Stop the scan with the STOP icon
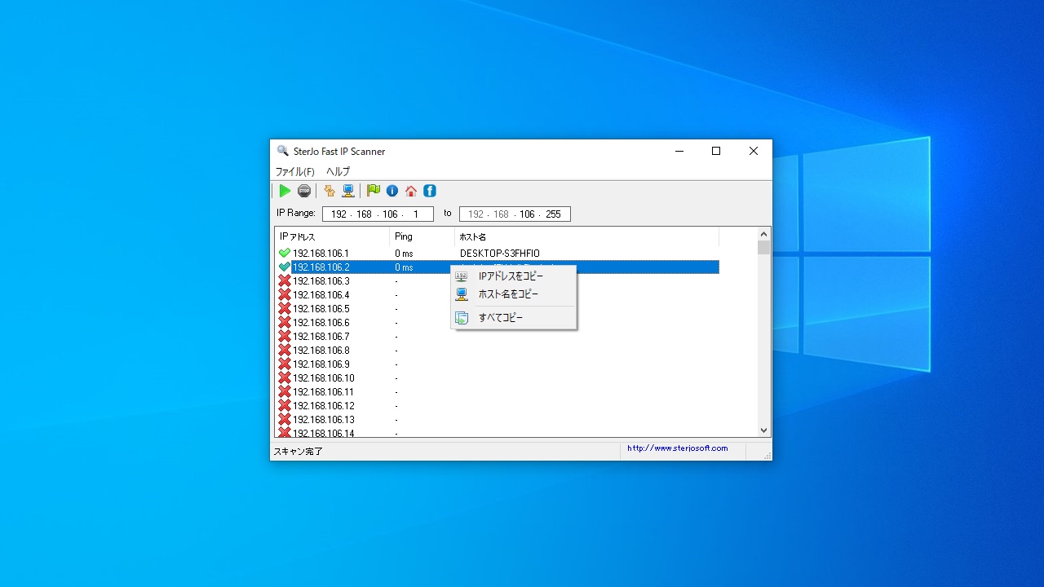This screenshot has height=587, width=1044. tap(304, 191)
